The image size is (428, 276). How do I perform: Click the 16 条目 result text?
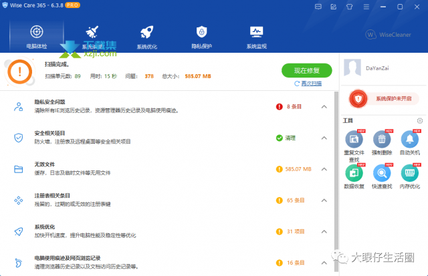click(x=296, y=263)
